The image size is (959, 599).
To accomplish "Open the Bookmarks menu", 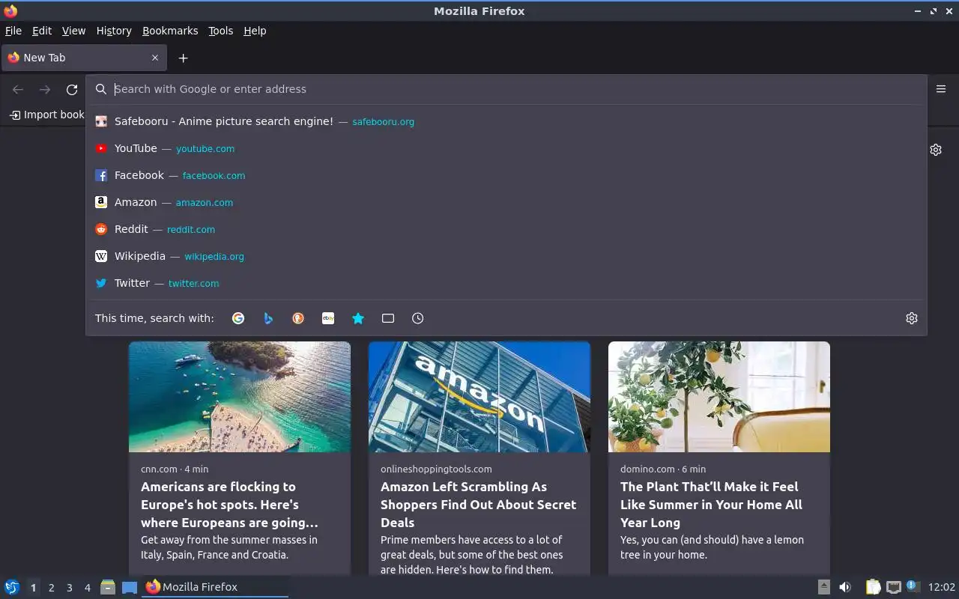I will point(170,31).
